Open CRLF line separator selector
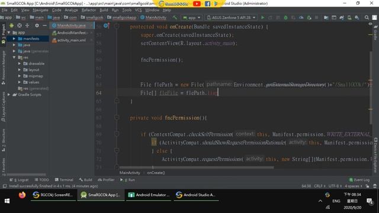Viewport: 379px width, 213px height. tap(320, 186)
